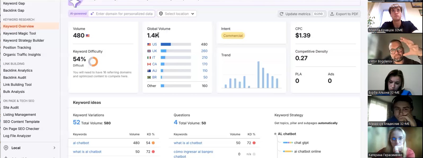Viewport: 423px width, 158px height.
Task: Click the domain input field
Action: (x=122, y=14)
